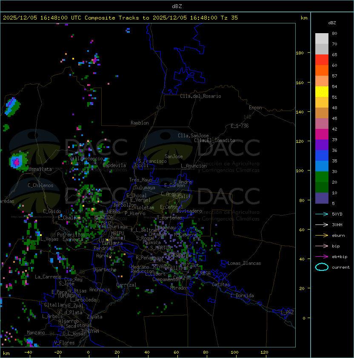
Task: Click the C_Guido place label
Action: coord(52,211)
